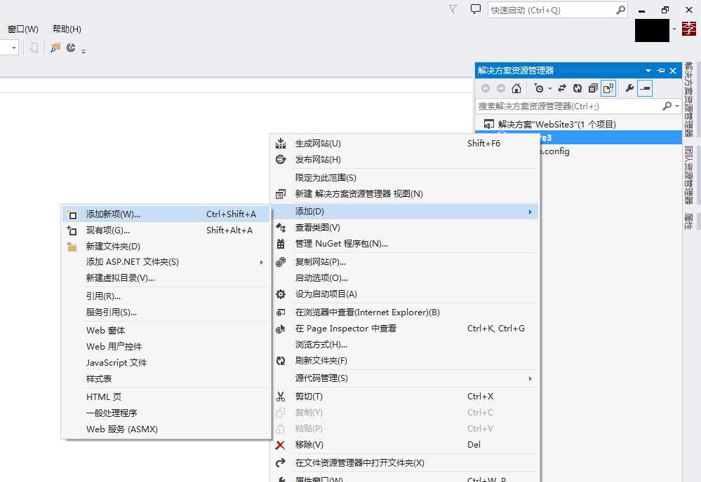
Task: Choose 在文件资源管理器中打开文件夹(X)
Action: coord(405,463)
